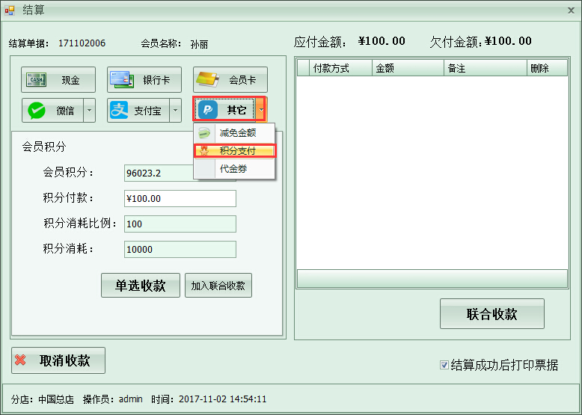Viewport: 582px width, 415px height.
Task: Click the 取消收款 button label
Action: 65,360
